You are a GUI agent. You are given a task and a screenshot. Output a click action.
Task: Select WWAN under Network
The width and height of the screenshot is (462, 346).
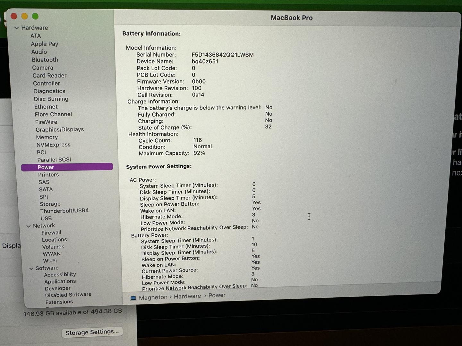(52, 254)
